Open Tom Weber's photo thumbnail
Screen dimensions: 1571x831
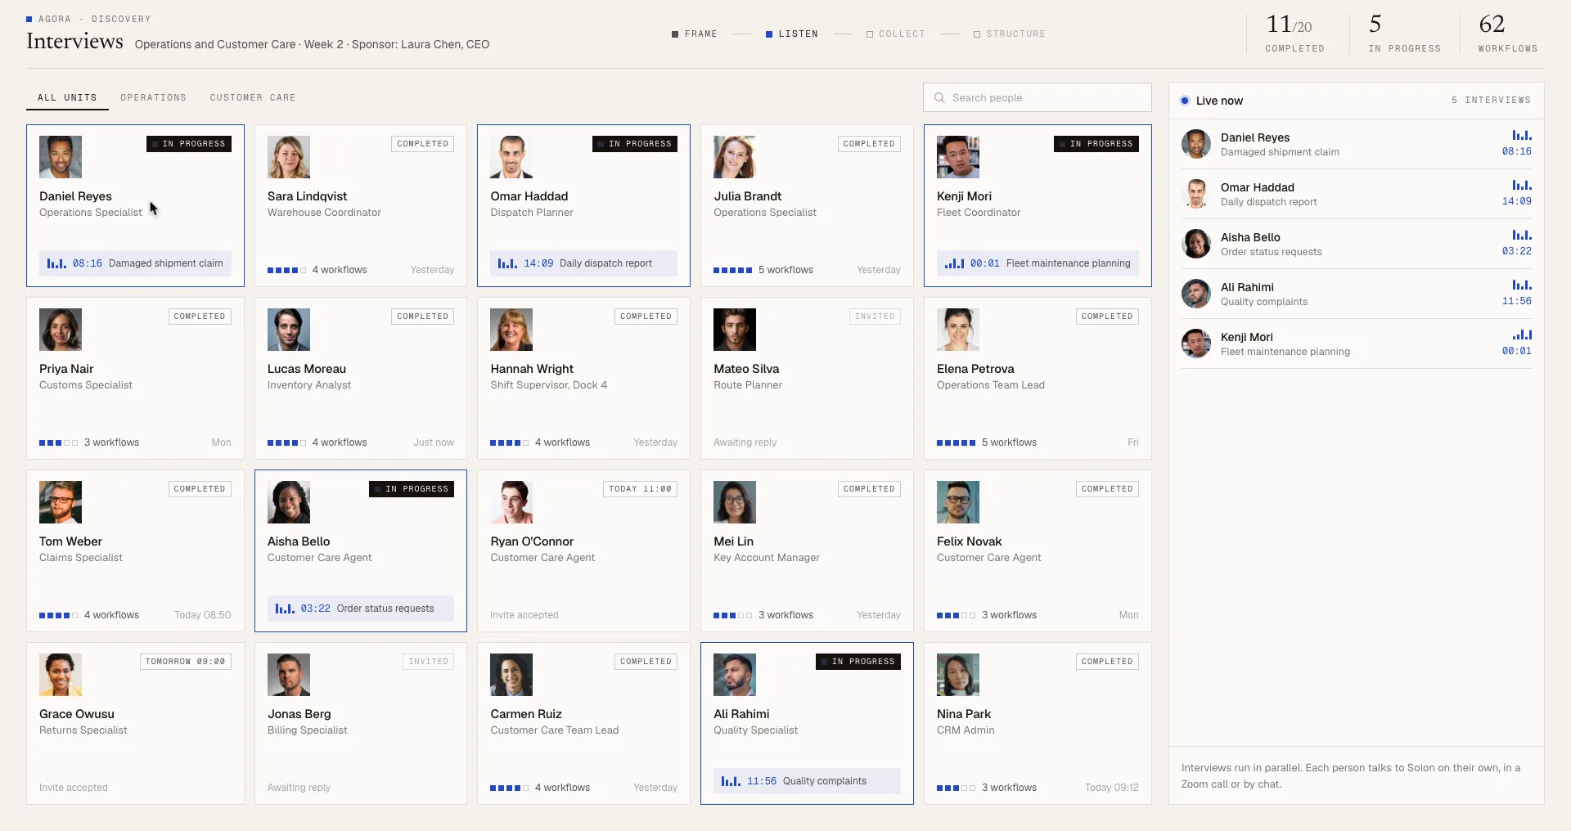[61, 502]
